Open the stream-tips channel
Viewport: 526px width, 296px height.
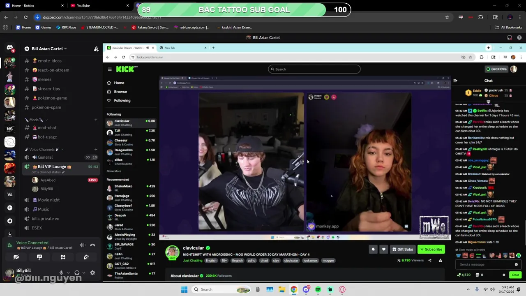point(61,88)
